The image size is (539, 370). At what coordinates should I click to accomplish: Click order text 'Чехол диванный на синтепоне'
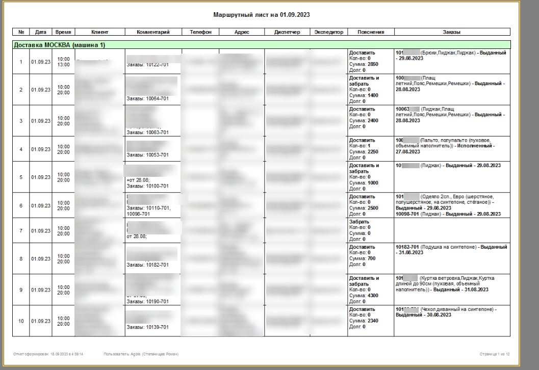456,309
